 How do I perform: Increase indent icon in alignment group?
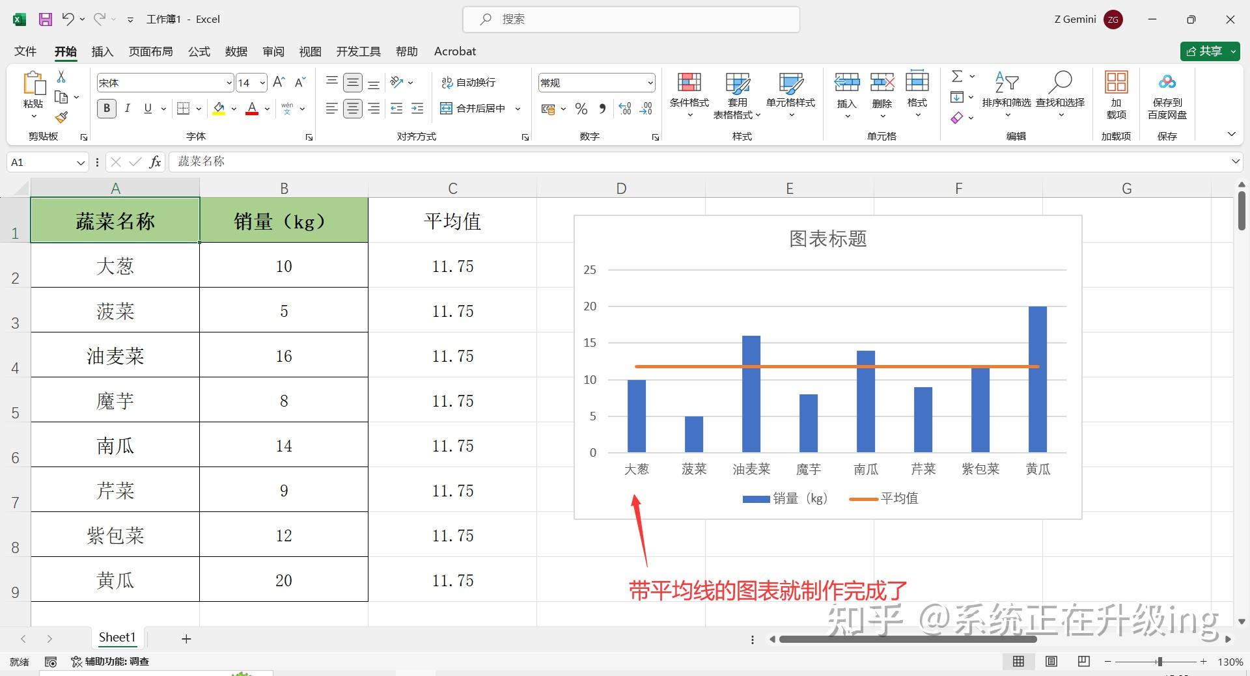tap(417, 109)
